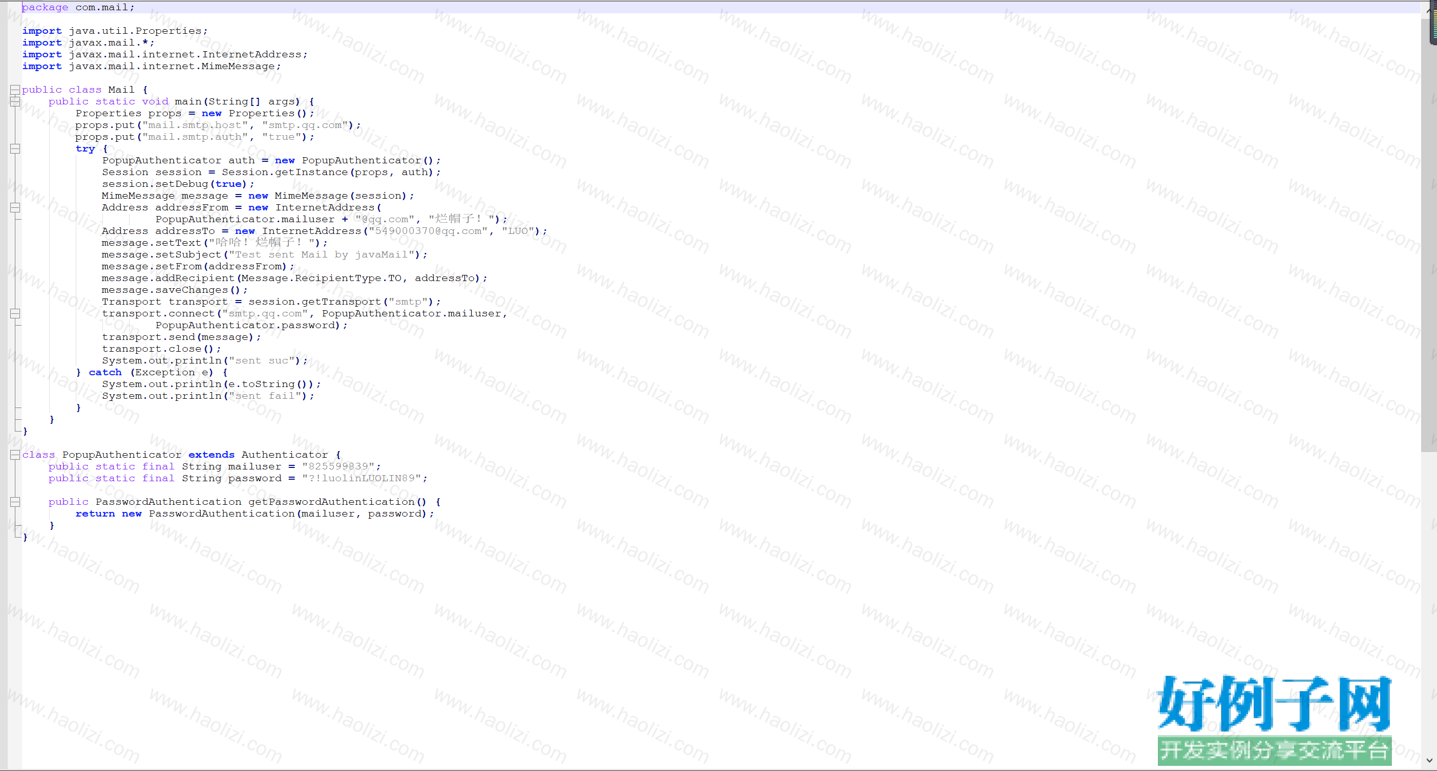Screen dimensions: 1437x771
Task: Click the 'message.saveChanges();' line
Action: [175, 290]
